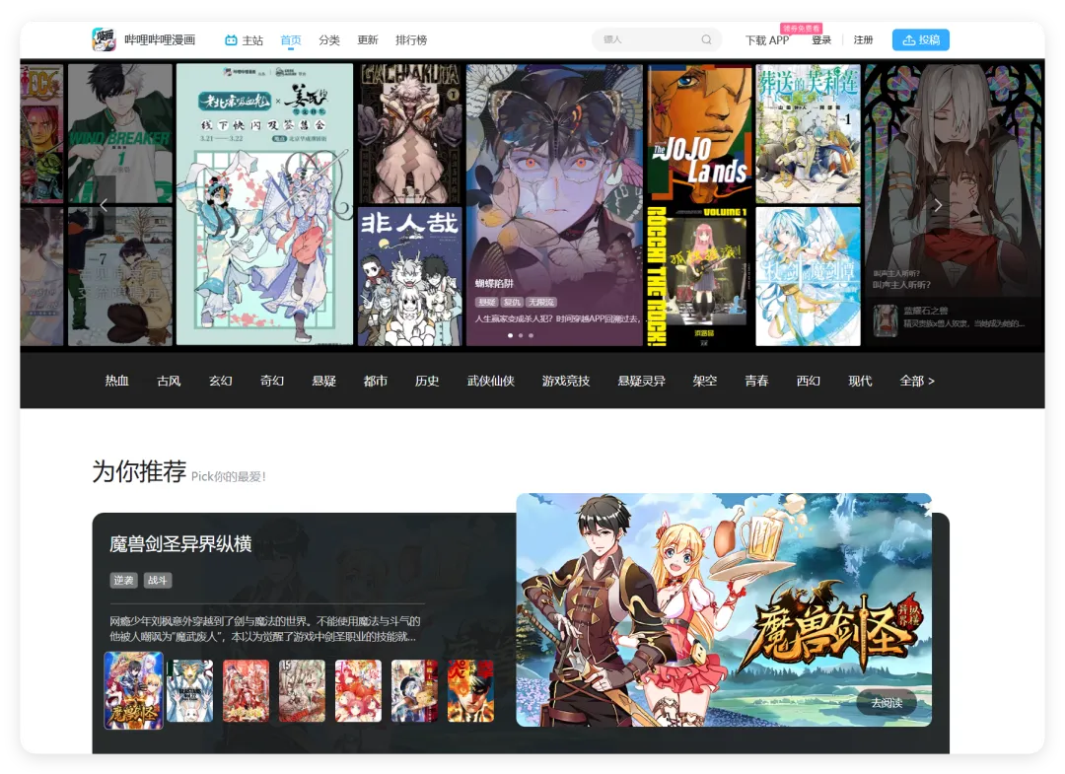This screenshot has height=774, width=1065.
Task: Click the 逆袭 tag
Action: tap(123, 581)
